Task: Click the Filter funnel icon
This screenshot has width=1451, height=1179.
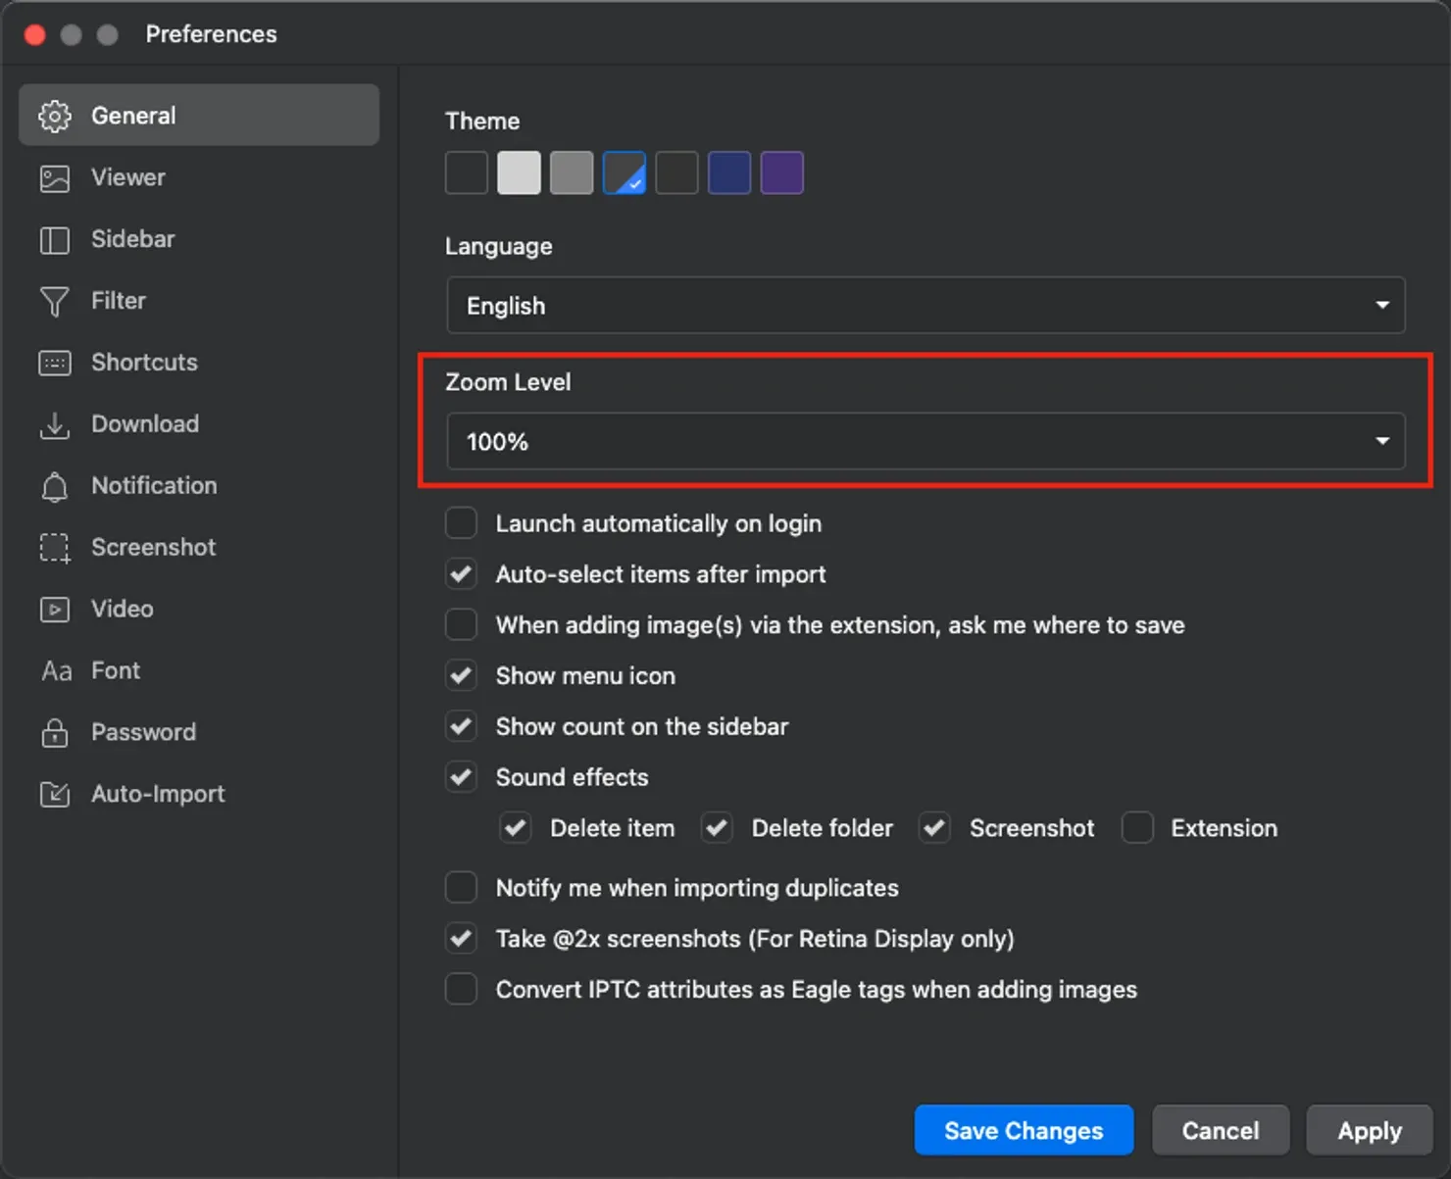Action: [x=55, y=302]
